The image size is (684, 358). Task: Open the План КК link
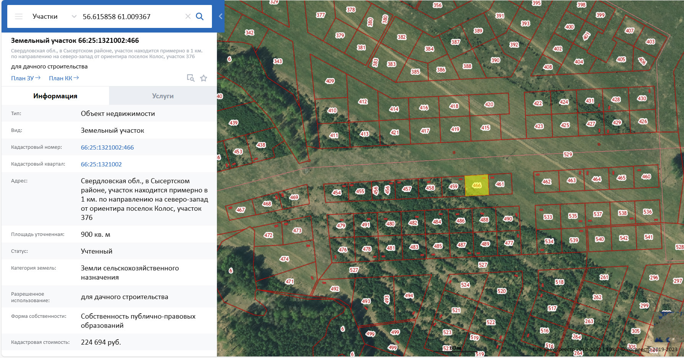[60, 78]
